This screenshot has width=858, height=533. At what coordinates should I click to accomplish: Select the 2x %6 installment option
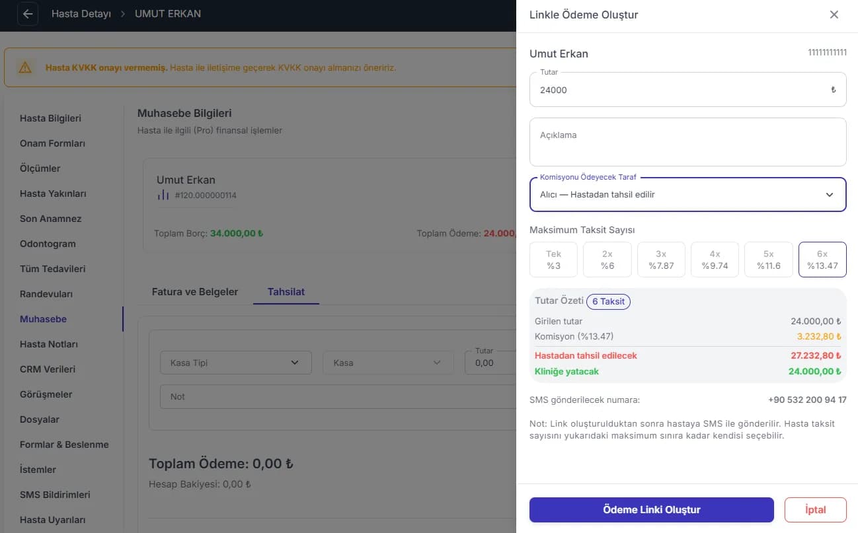pyautogui.click(x=607, y=260)
